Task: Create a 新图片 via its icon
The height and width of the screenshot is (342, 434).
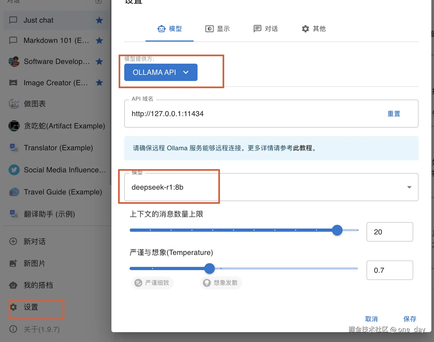Action: [13, 263]
